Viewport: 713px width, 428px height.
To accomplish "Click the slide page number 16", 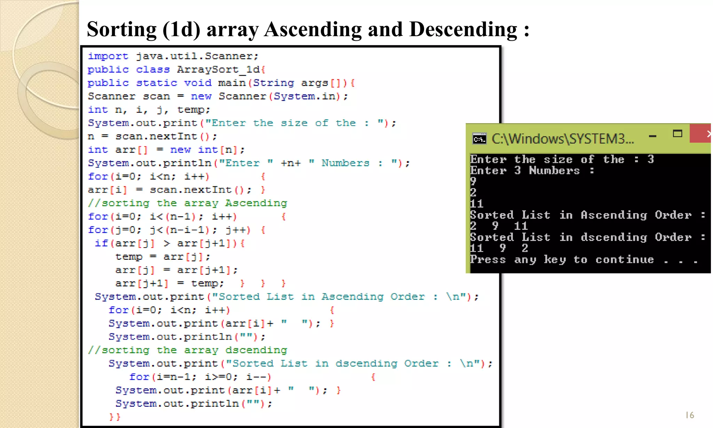I will (689, 415).
